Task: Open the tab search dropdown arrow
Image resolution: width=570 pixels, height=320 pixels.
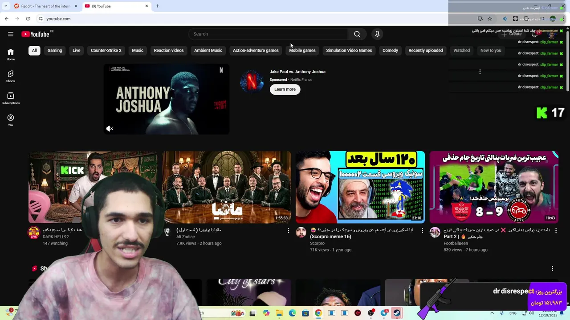Action: (x=6, y=6)
